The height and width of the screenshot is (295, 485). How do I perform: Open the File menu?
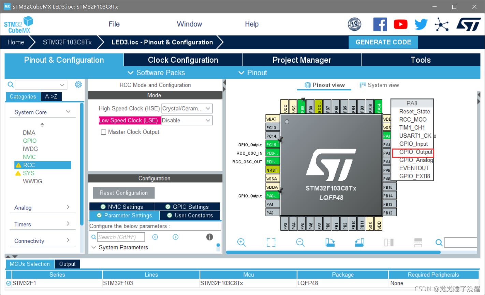[x=114, y=24]
